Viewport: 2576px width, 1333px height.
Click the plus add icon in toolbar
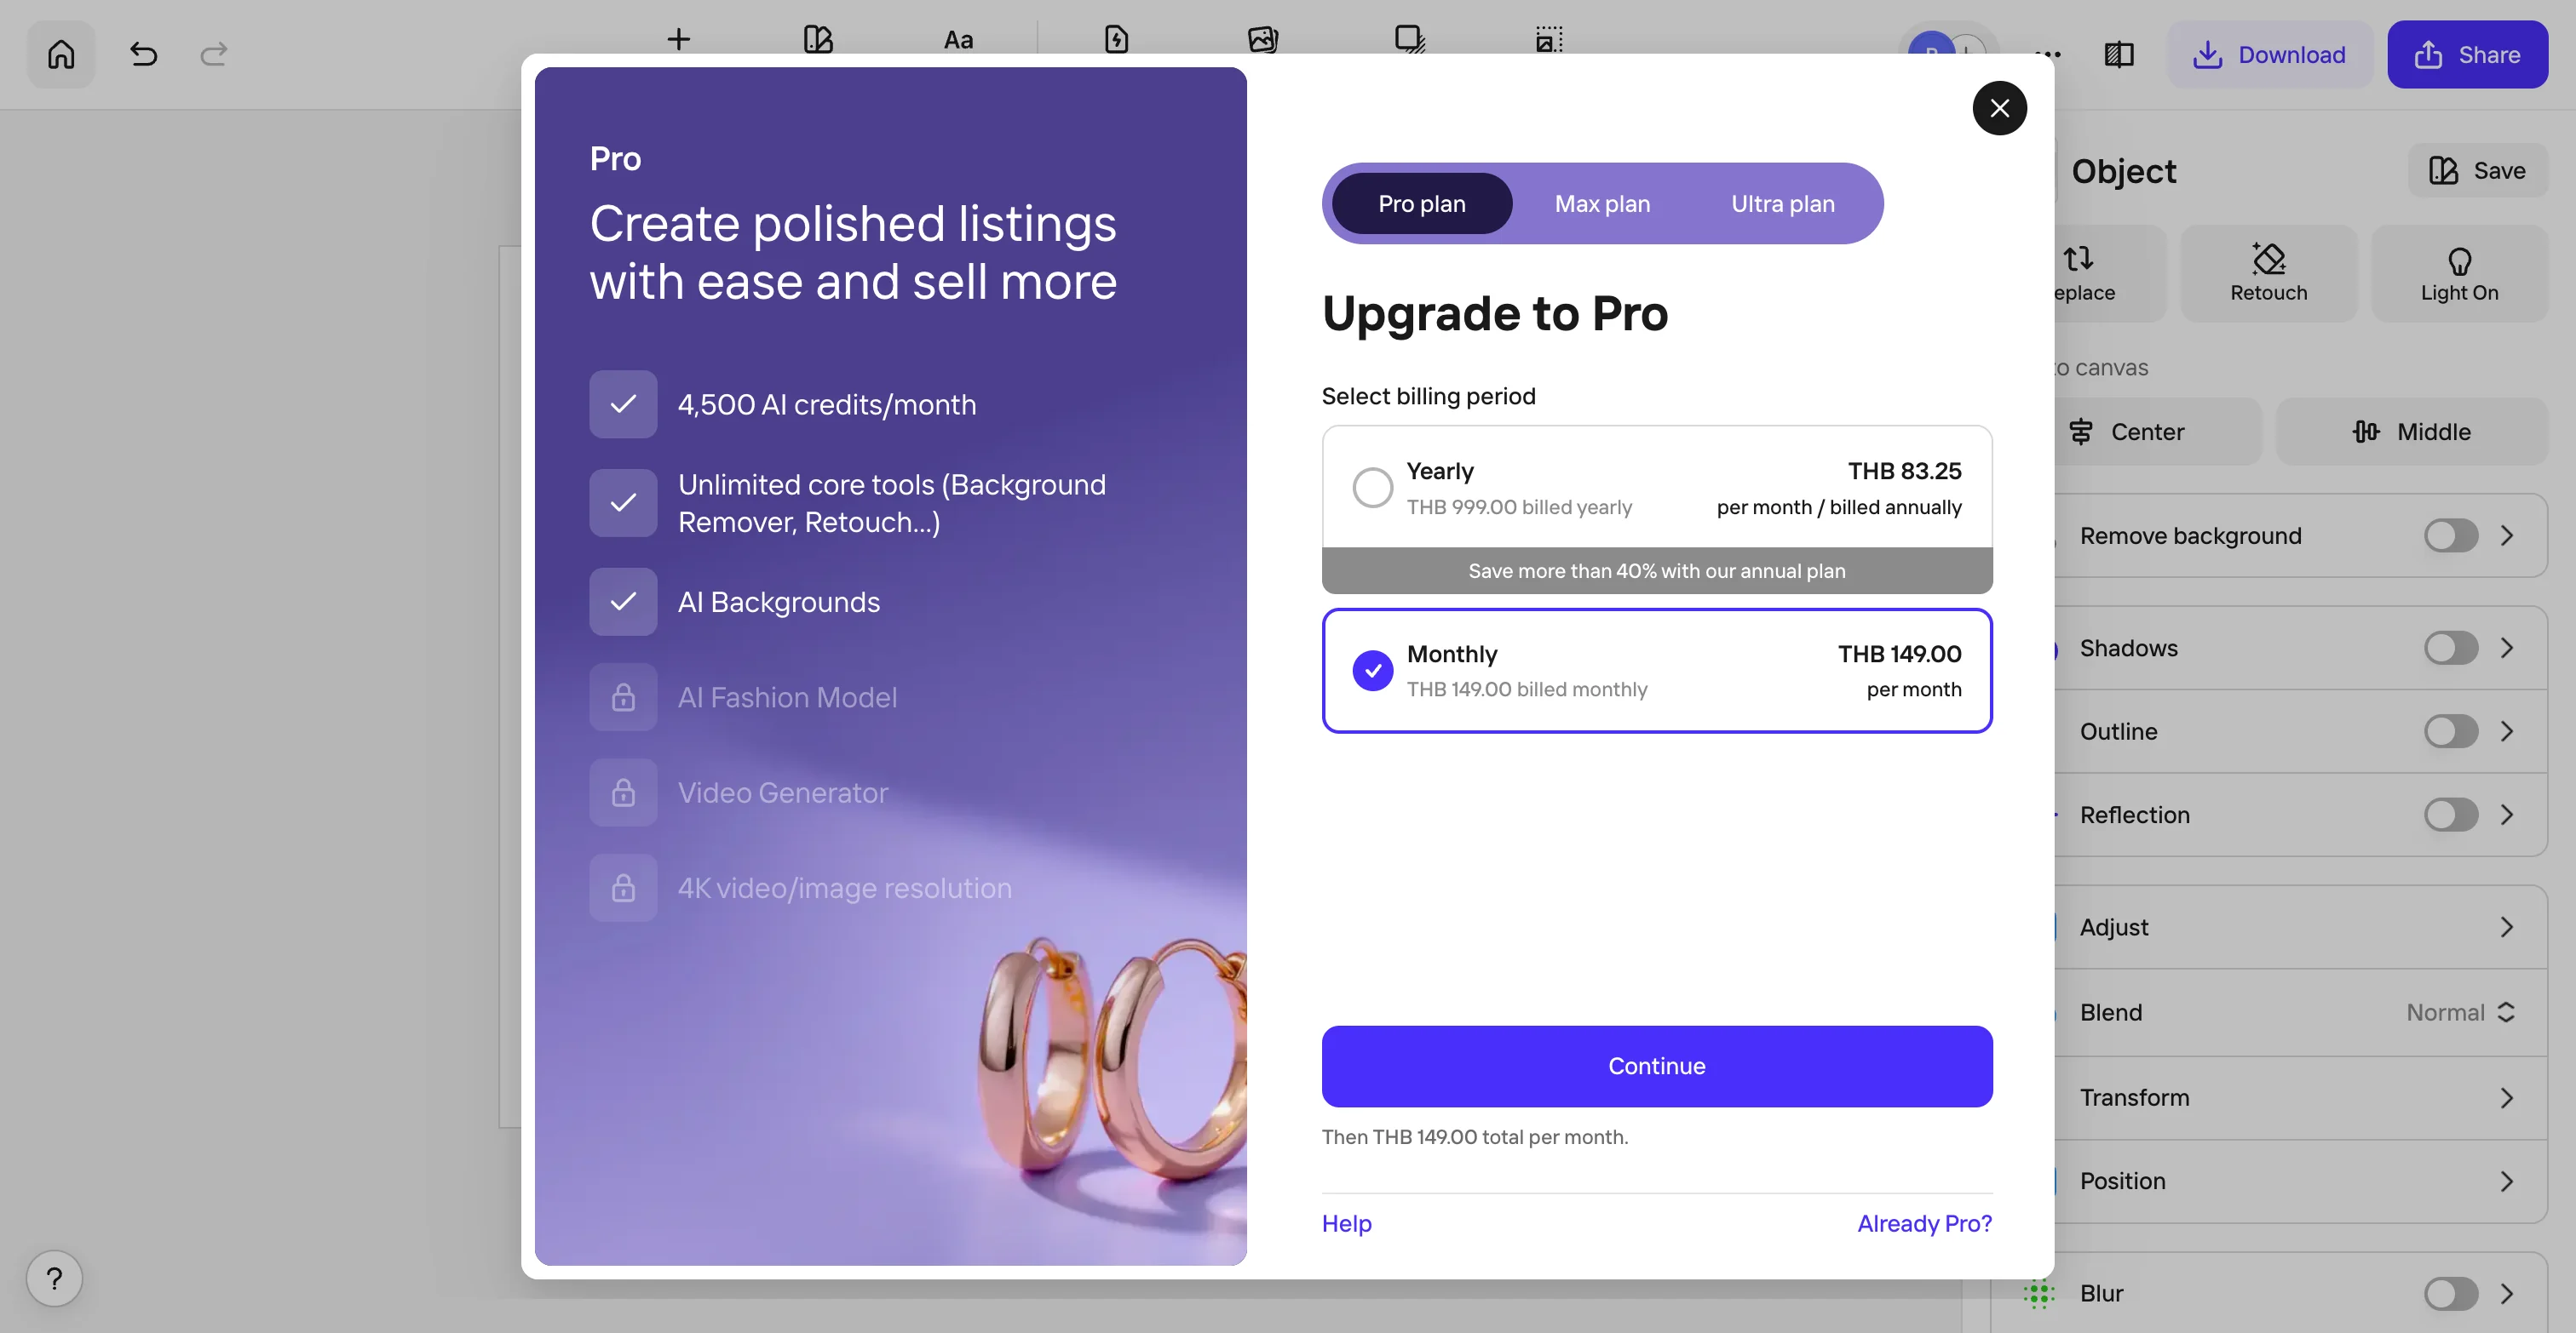[679, 39]
